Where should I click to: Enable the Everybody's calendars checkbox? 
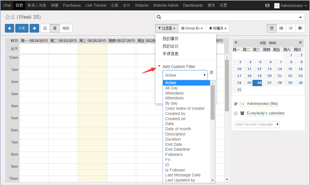pos(236,113)
